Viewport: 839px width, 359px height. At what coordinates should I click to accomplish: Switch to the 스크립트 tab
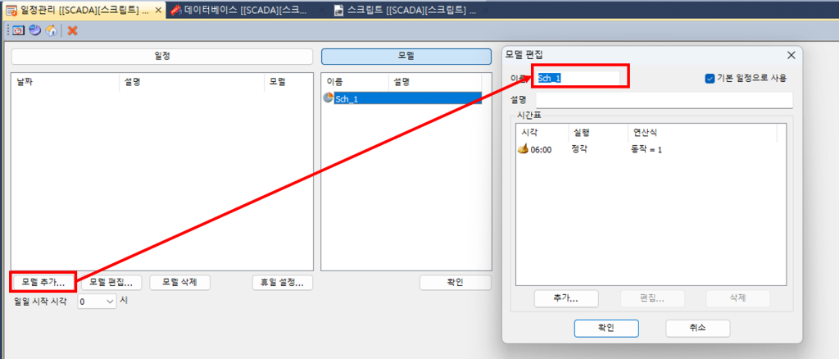[405, 10]
